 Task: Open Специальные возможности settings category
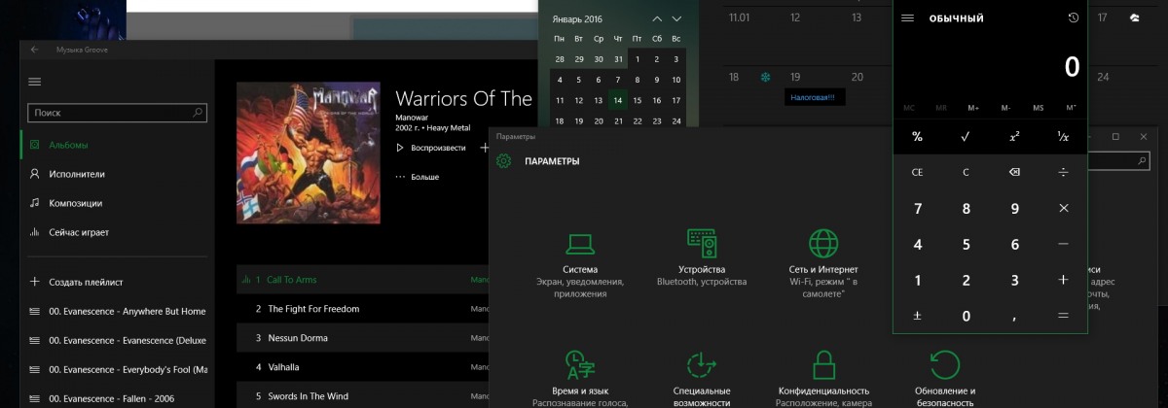702,379
